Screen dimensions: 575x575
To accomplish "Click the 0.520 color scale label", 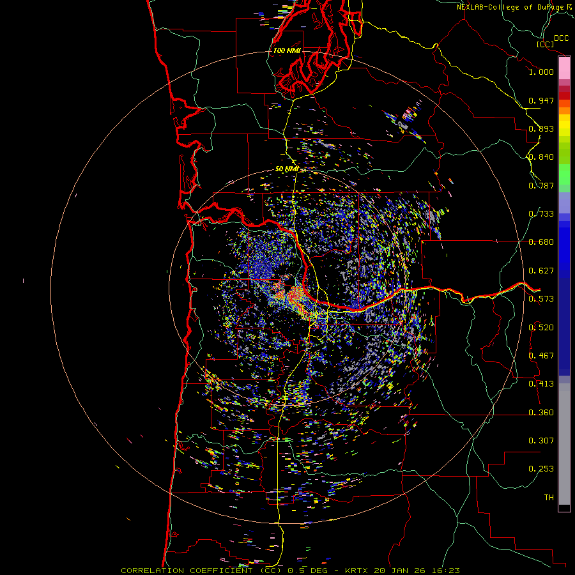I will (x=541, y=328).
